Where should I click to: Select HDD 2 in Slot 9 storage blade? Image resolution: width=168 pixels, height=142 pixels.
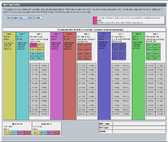tap(149, 54)
